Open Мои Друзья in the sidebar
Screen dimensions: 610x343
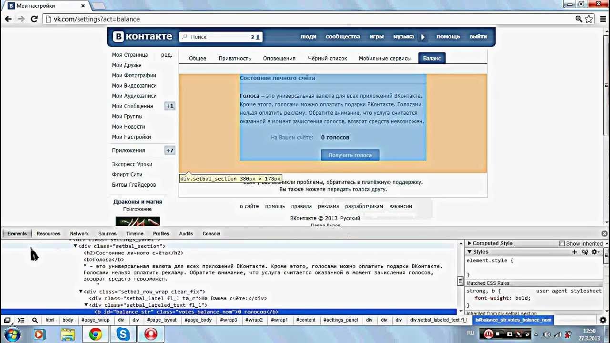(x=126, y=65)
